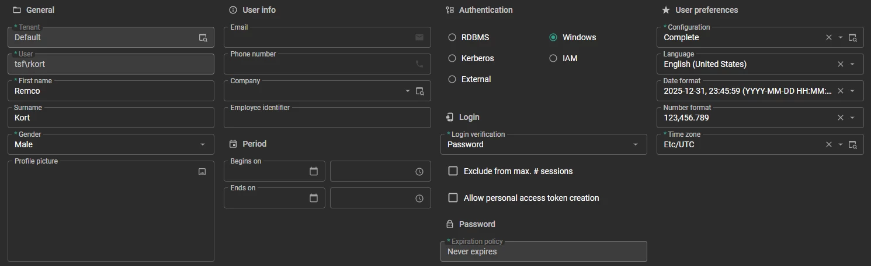Open the Begins on calendar picker
This screenshot has height=266, width=871.
click(x=314, y=172)
